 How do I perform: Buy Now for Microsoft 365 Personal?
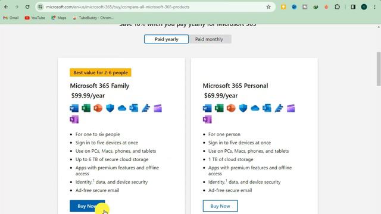[220, 206]
